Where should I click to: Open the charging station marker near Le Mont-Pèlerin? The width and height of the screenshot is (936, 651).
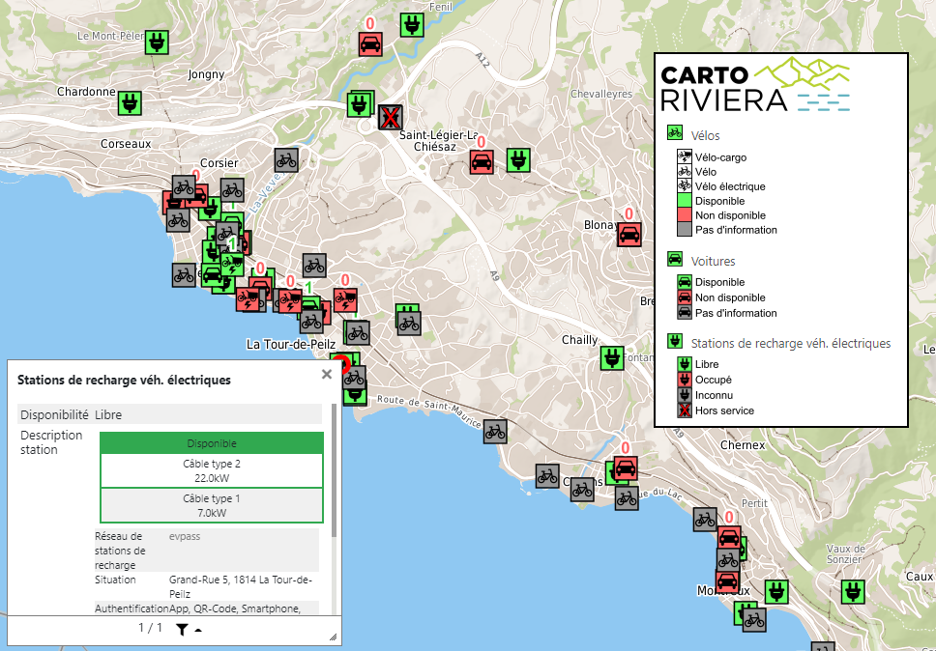point(158,42)
